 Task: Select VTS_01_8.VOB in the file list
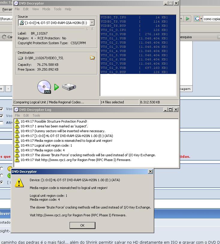(138, 68)
